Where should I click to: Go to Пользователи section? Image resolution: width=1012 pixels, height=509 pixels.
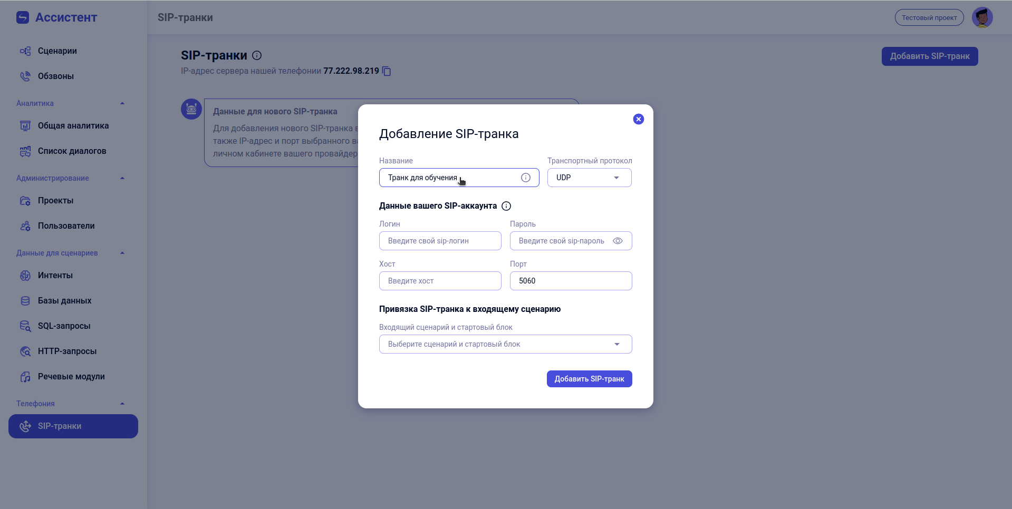pyautogui.click(x=66, y=226)
